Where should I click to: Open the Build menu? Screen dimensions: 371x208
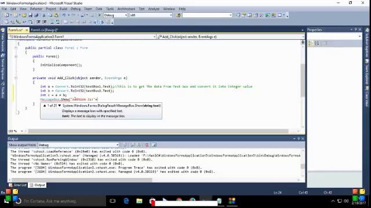(63, 9)
